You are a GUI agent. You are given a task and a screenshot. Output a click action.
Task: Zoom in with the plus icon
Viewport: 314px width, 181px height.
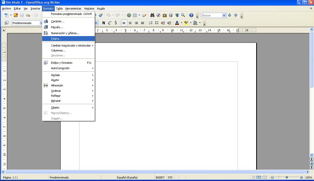301,177
